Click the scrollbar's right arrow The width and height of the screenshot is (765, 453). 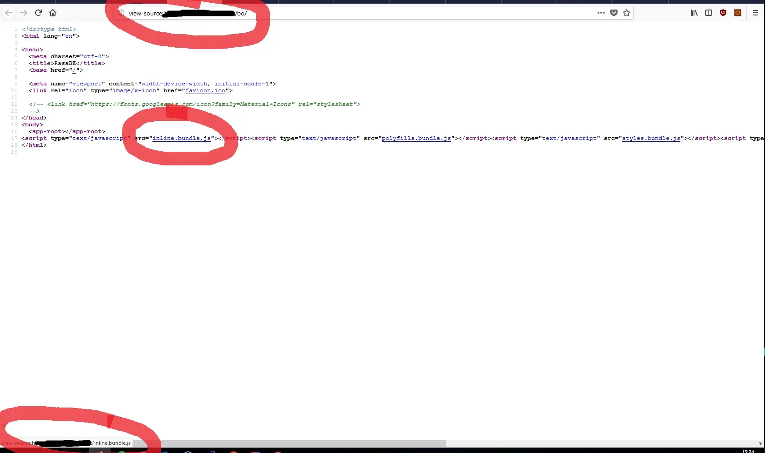(760, 443)
